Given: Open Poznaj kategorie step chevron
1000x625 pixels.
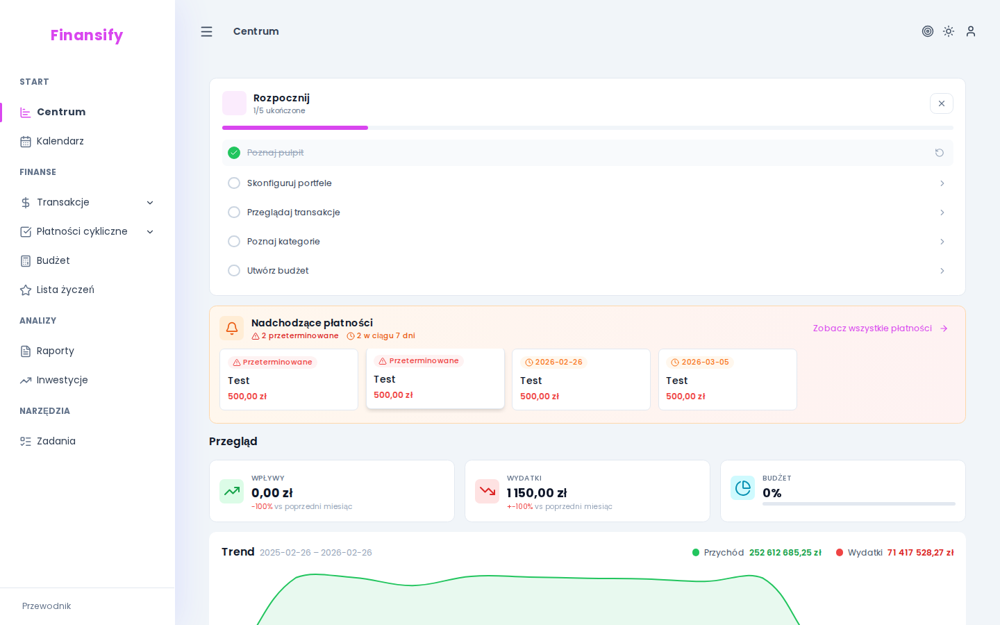Looking at the screenshot, I should click(942, 242).
